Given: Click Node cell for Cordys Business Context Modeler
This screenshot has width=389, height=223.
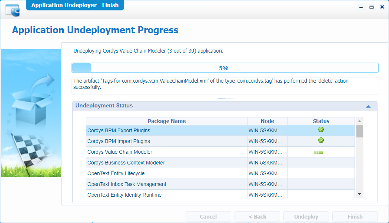Looking at the screenshot, I should 267,163.
